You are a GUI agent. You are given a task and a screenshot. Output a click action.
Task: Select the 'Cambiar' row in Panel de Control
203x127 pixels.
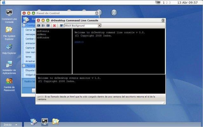29,39
